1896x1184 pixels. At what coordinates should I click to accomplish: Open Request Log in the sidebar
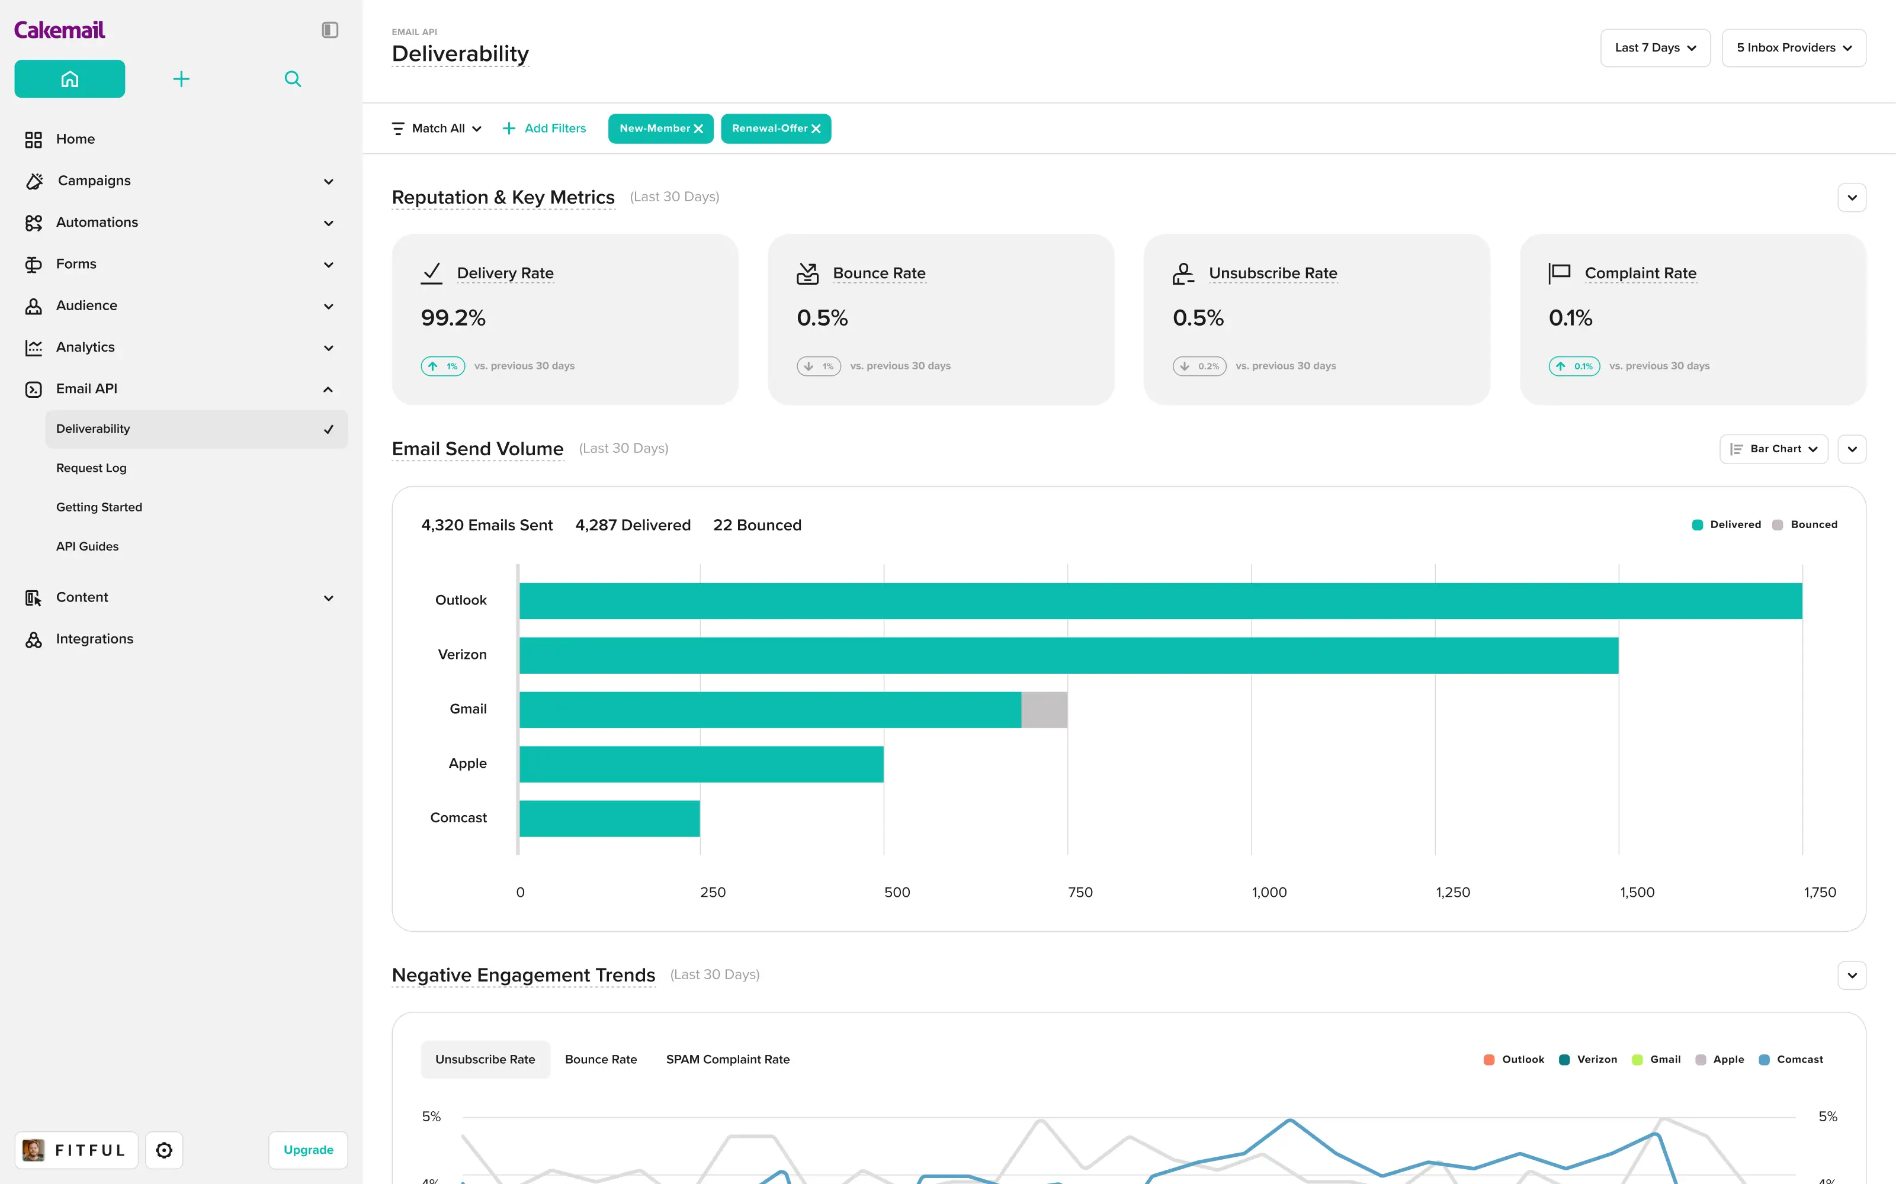coord(91,468)
